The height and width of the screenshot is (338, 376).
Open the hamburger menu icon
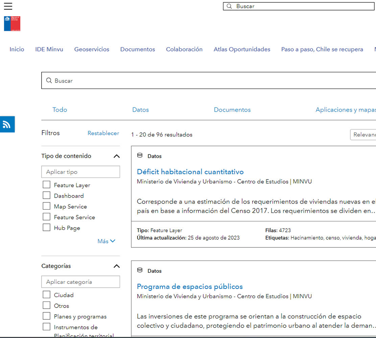[8, 6]
